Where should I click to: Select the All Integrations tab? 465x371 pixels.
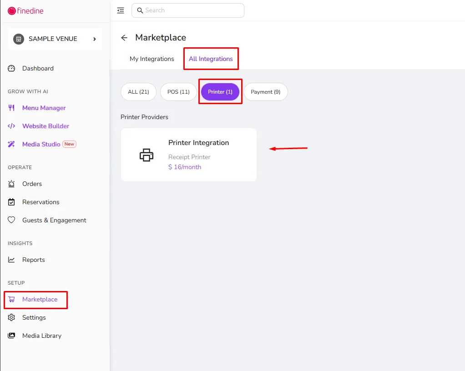pos(211,59)
